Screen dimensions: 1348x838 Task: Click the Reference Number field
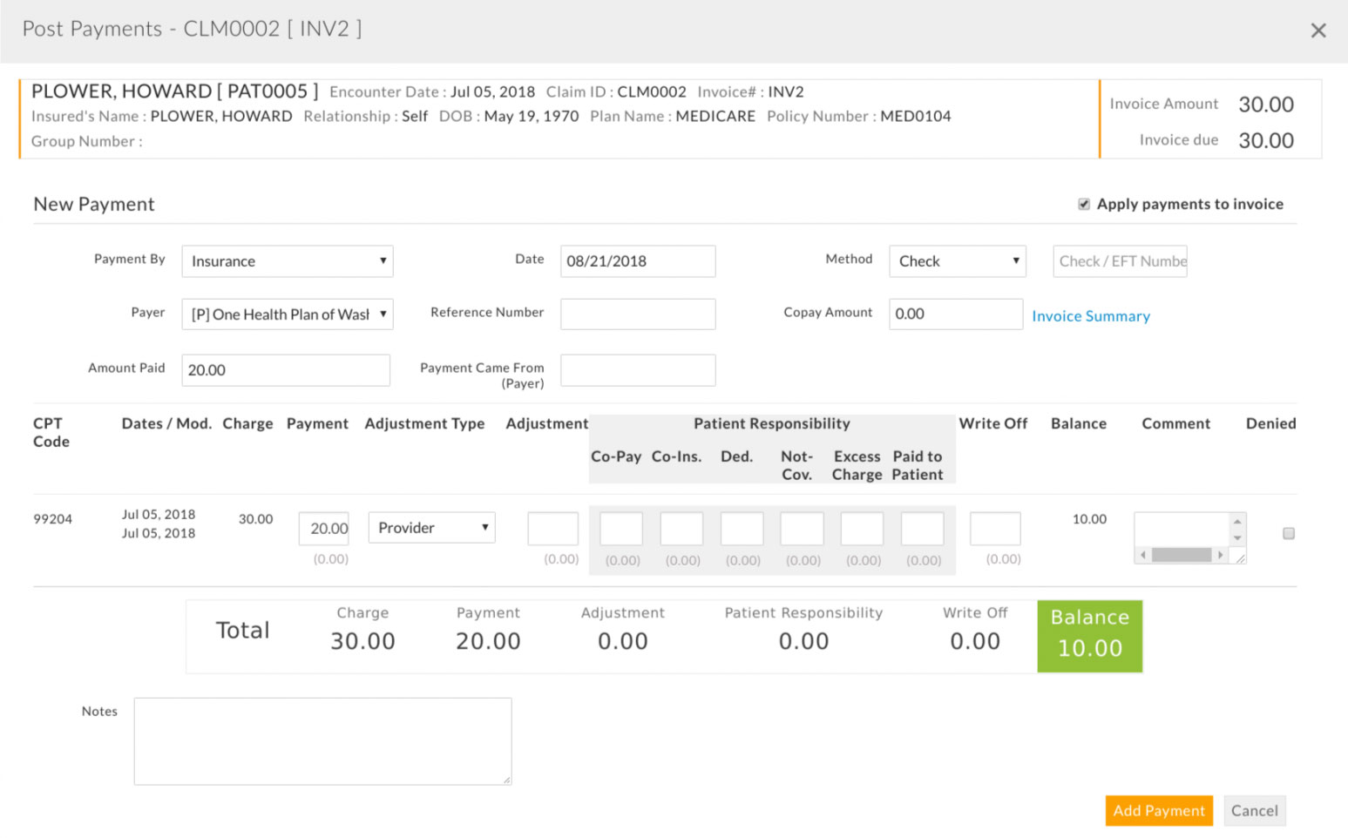click(x=637, y=314)
